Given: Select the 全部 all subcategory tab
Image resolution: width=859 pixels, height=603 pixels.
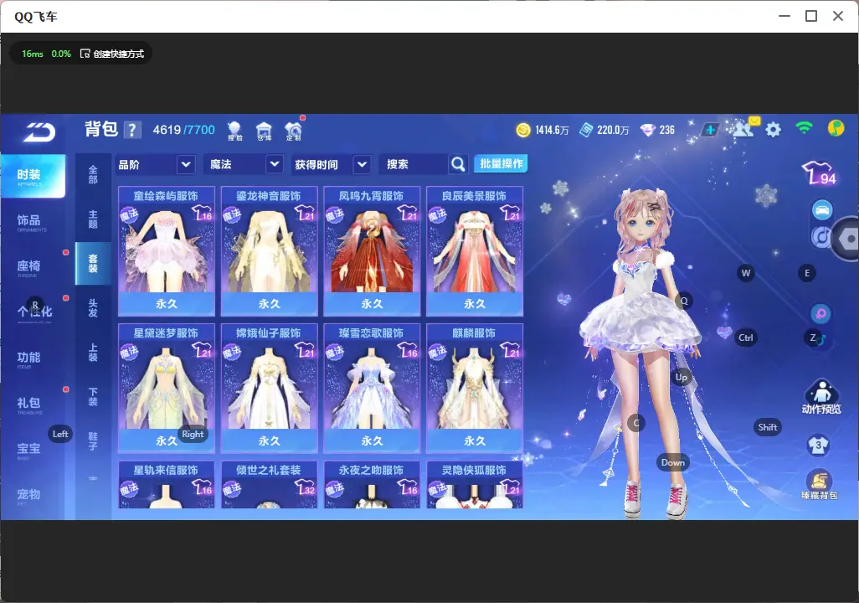Looking at the screenshot, I should click(93, 174).
